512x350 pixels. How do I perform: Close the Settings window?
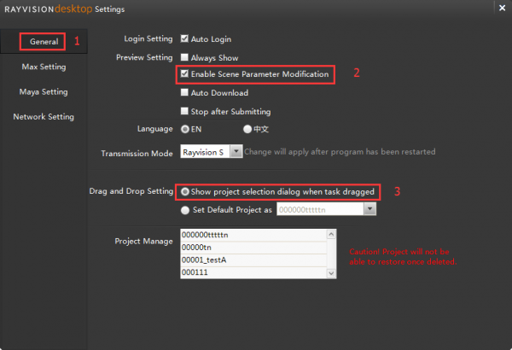pyautogui.click(x=503, y=8)
